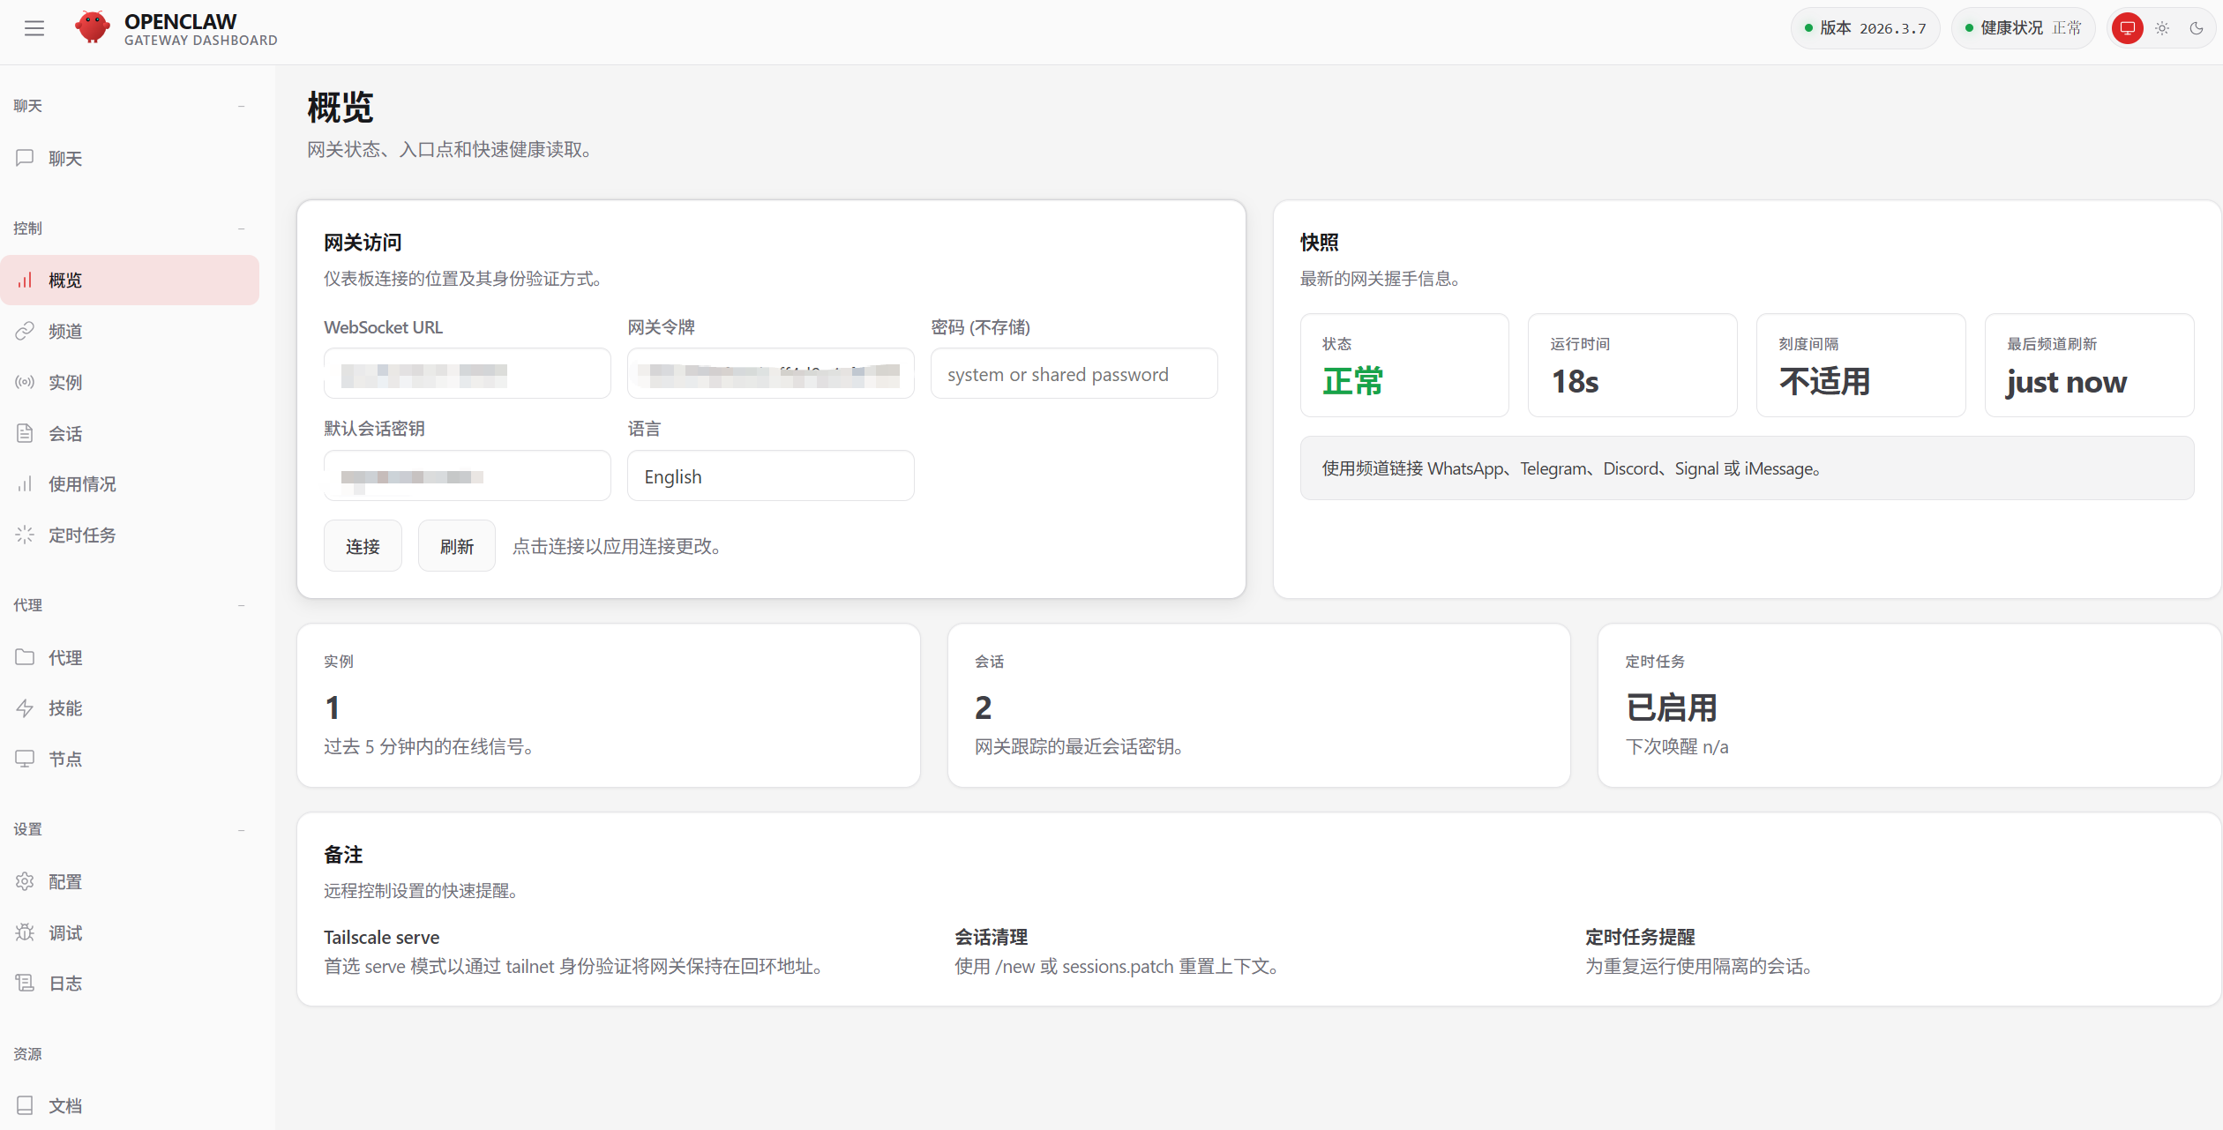
Task: Open the 聊天 page in sidebar
Action: (x=130, y=158)
